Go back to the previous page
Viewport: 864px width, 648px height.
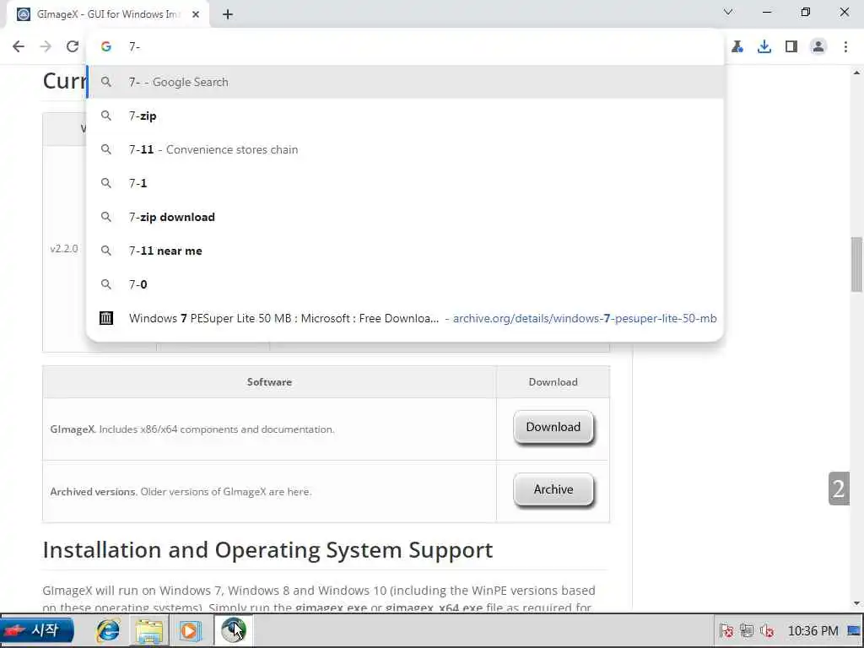click(19, 46)
